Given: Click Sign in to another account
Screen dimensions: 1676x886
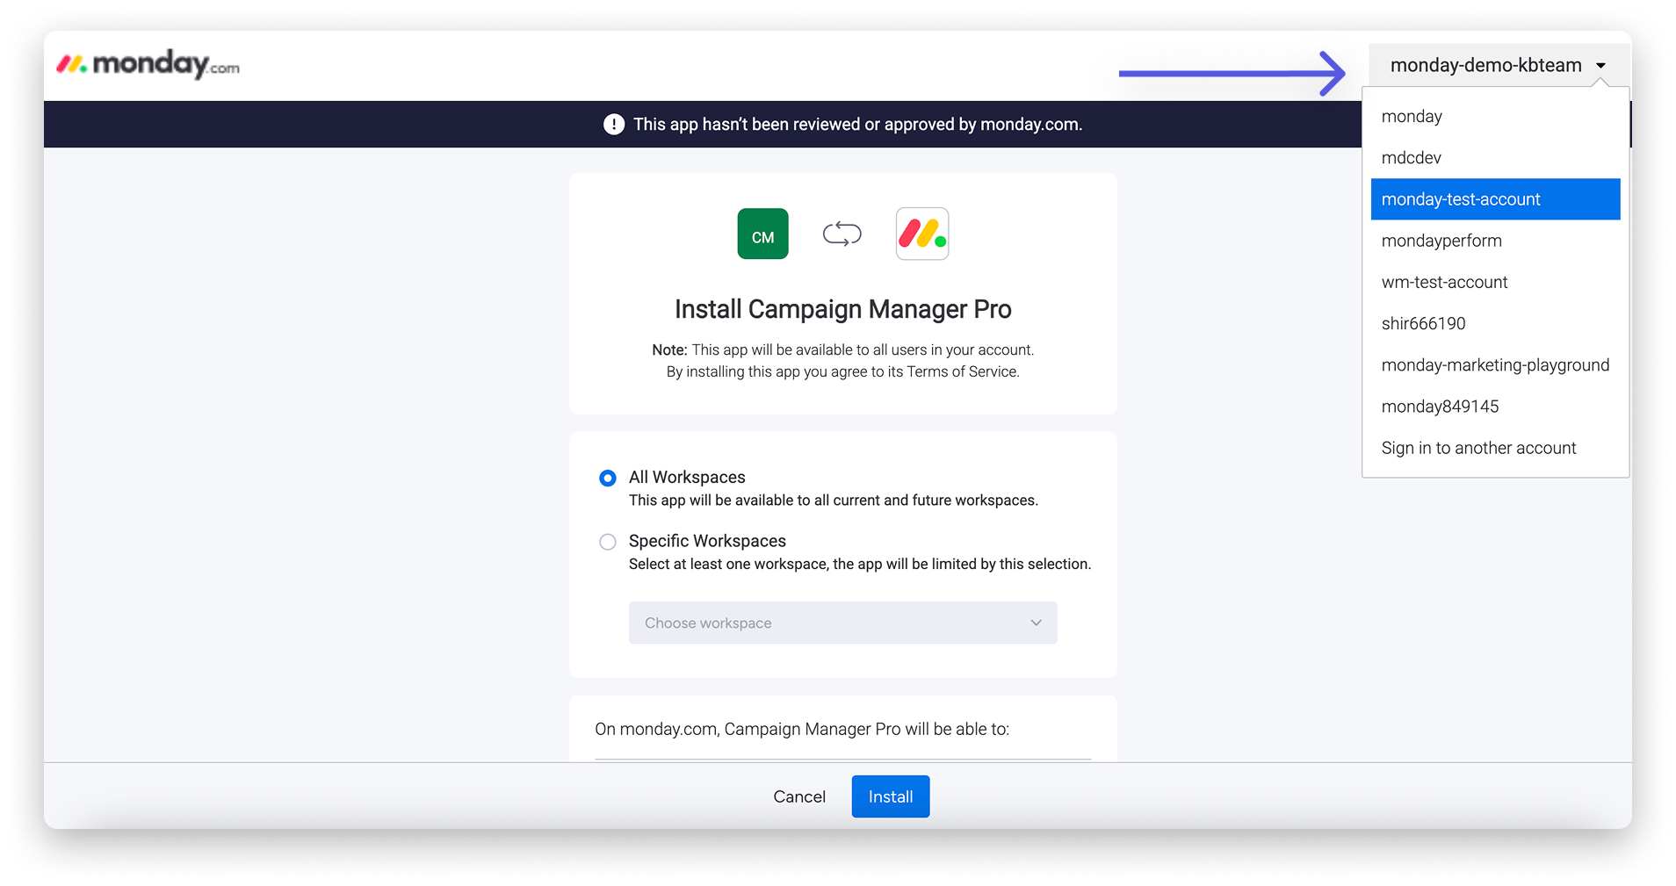Looking at the screenshot, I should 1495,448.
